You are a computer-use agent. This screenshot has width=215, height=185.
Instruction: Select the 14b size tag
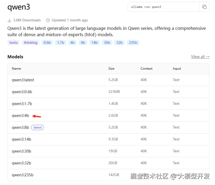[94, 43]
